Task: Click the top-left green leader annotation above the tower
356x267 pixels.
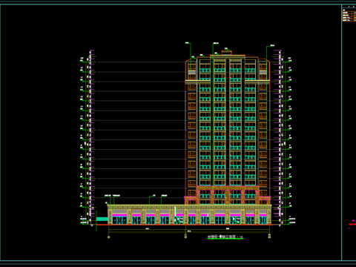Action: point(188,43)
